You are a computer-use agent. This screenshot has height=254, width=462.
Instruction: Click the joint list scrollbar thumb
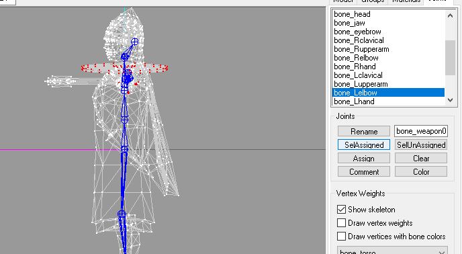click(450, 58)
